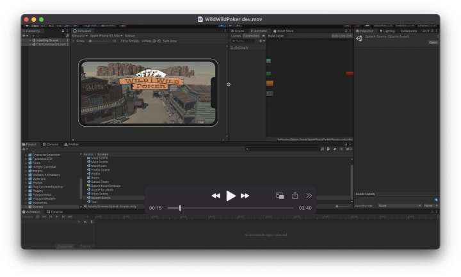Toggle the Animator eye visibility icon
This screenshot has height=277, width=461.
263,36
